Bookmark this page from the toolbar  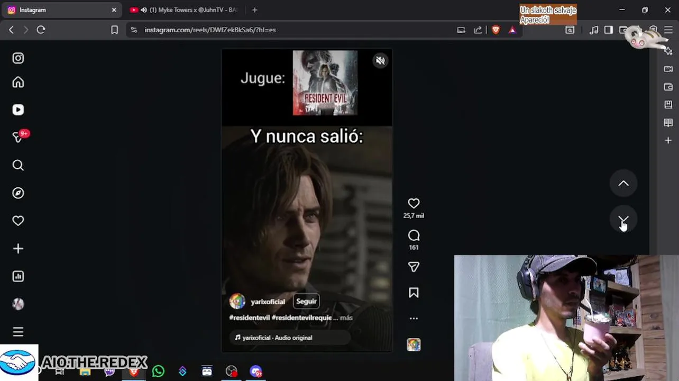pyautogui.click(x=114, y=30)
